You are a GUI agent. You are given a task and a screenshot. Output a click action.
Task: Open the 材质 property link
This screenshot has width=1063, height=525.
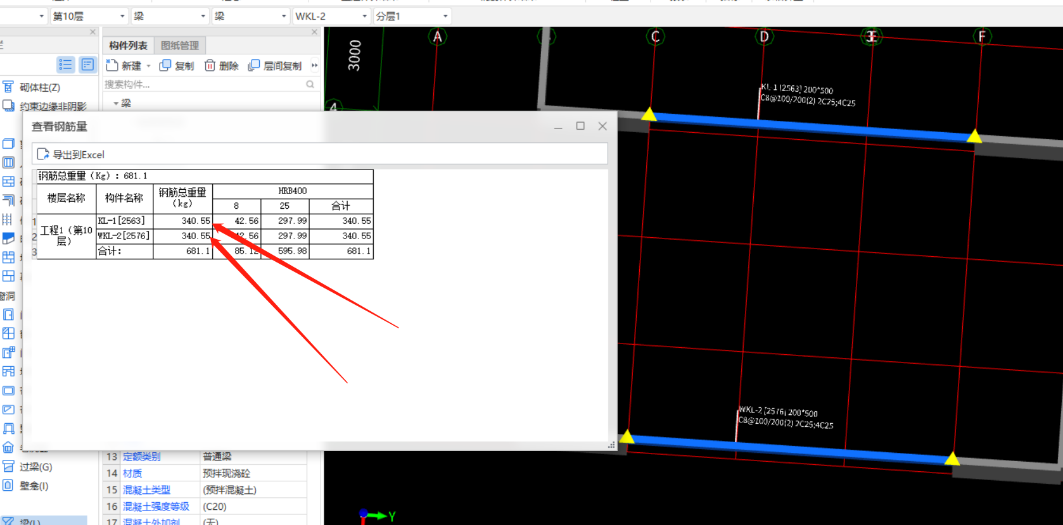[x=132, y=473]
